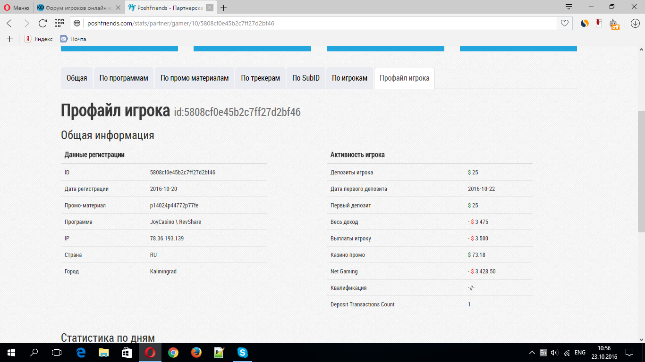Open the red bookmark notebook extension
The image size is (645, 362).
point(599,23)
